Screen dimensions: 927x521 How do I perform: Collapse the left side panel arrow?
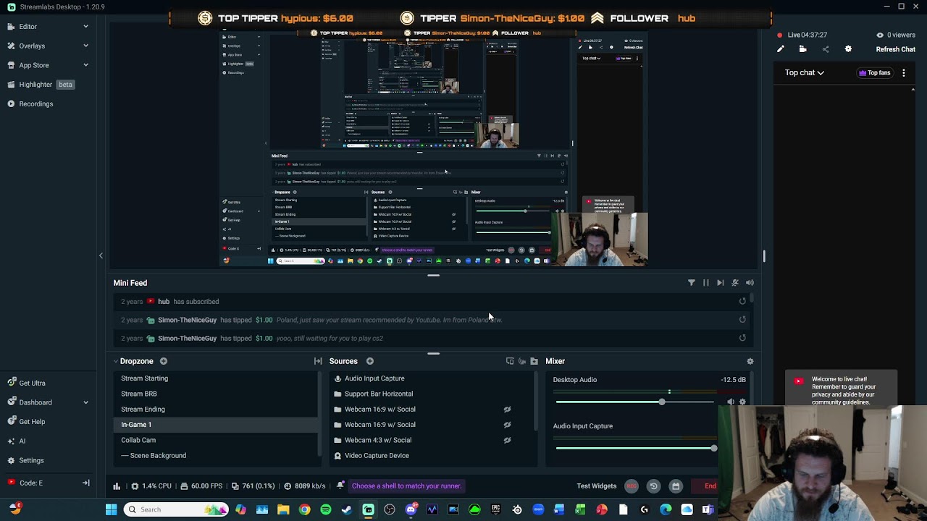coord(101,255)
